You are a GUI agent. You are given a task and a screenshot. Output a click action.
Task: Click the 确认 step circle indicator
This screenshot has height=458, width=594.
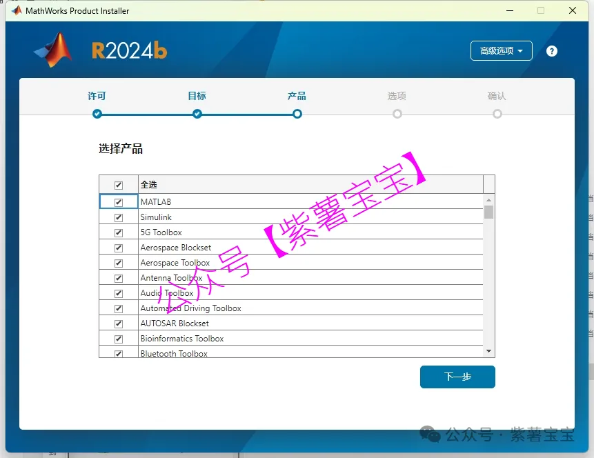[497, 114]
